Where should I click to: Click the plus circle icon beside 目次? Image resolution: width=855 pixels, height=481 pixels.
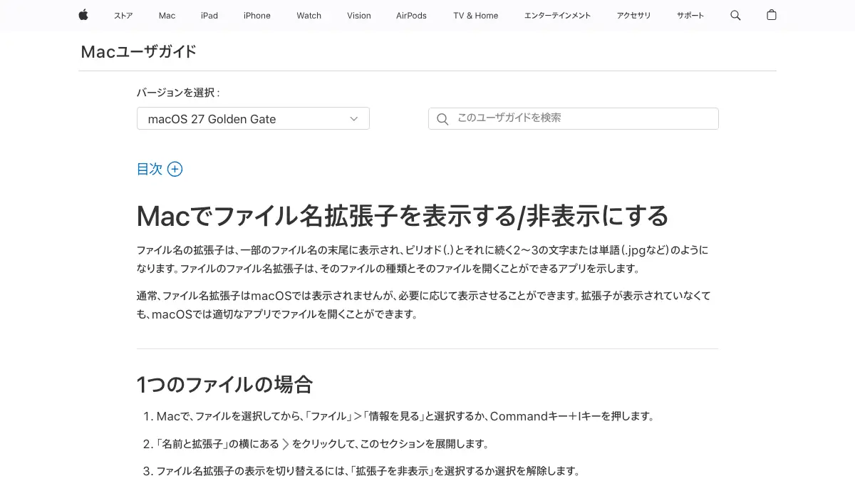click(175, 169)
